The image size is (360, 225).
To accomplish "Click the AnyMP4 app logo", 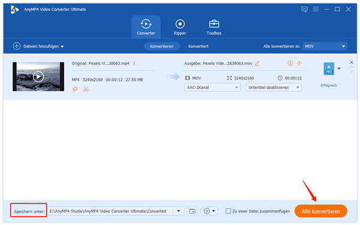I will (14, 10).
